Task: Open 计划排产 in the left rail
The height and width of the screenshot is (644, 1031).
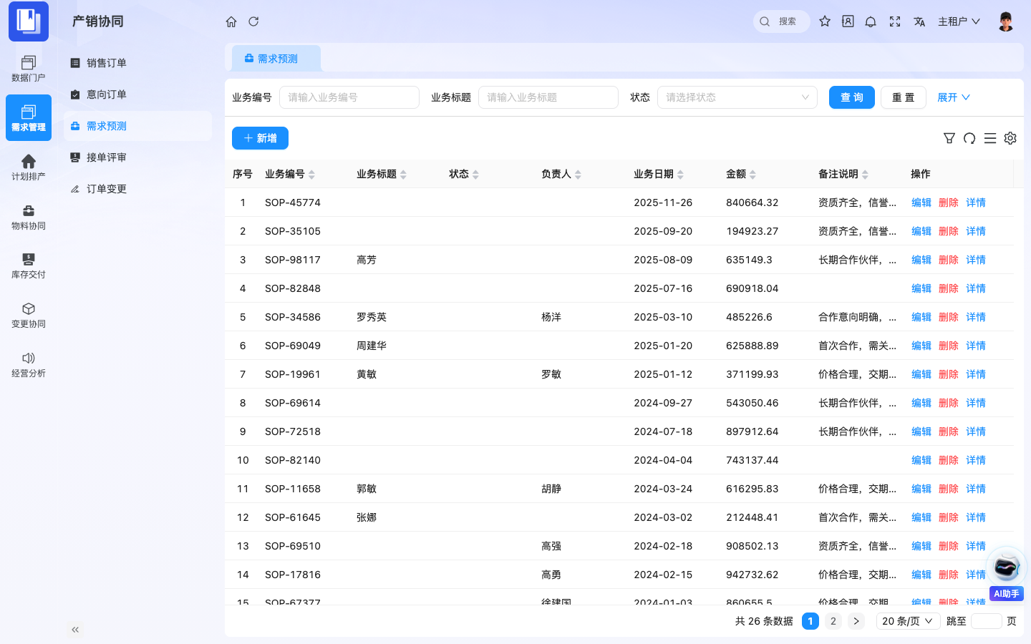Action: pyautogui.click(x=29, y=167)
